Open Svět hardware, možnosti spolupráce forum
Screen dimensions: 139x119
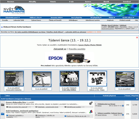(22, 111)
